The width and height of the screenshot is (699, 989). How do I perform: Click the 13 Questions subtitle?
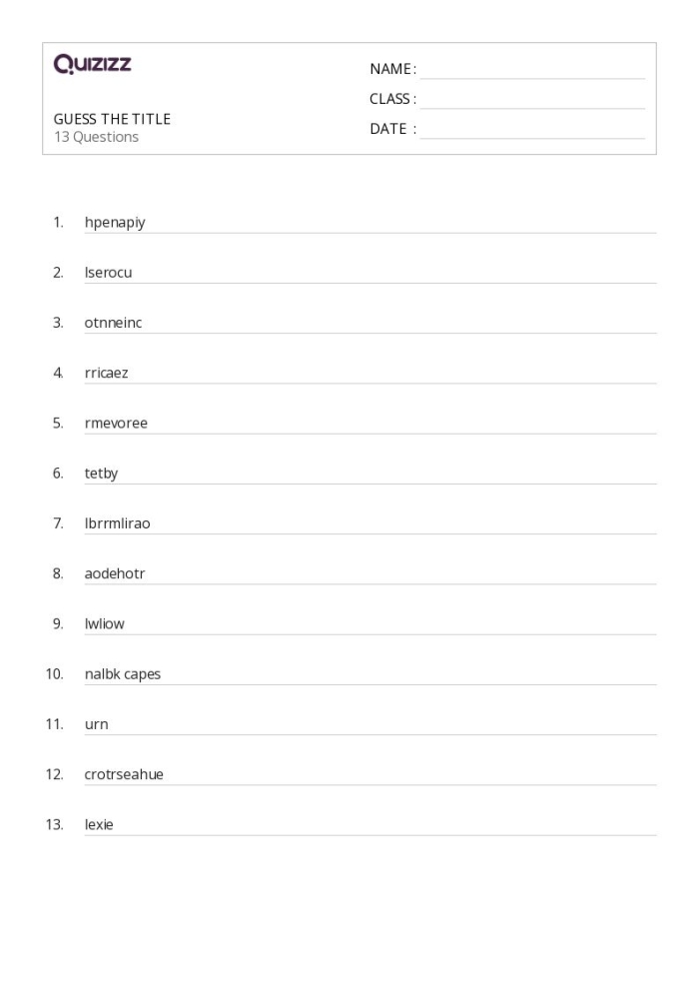click(x=96, y=137)
